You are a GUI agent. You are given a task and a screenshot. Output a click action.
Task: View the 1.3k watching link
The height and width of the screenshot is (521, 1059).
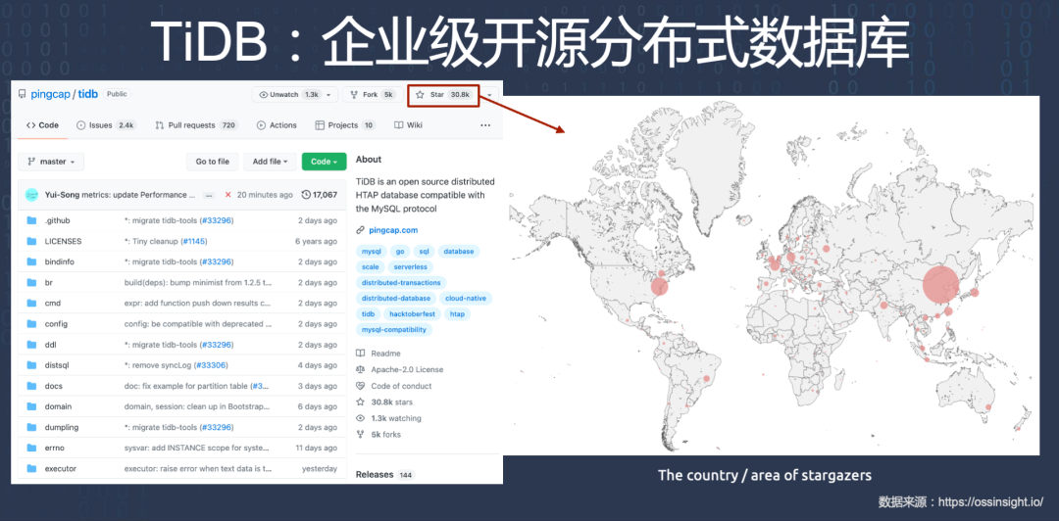(388, 418)
